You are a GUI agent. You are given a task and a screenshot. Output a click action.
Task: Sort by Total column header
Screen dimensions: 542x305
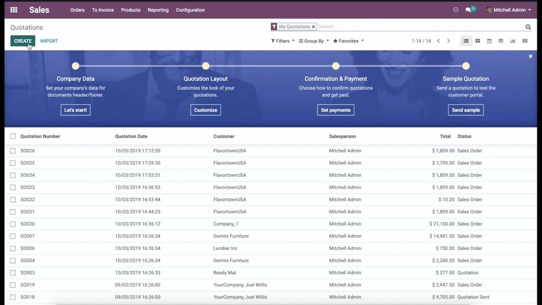(445, 136)
